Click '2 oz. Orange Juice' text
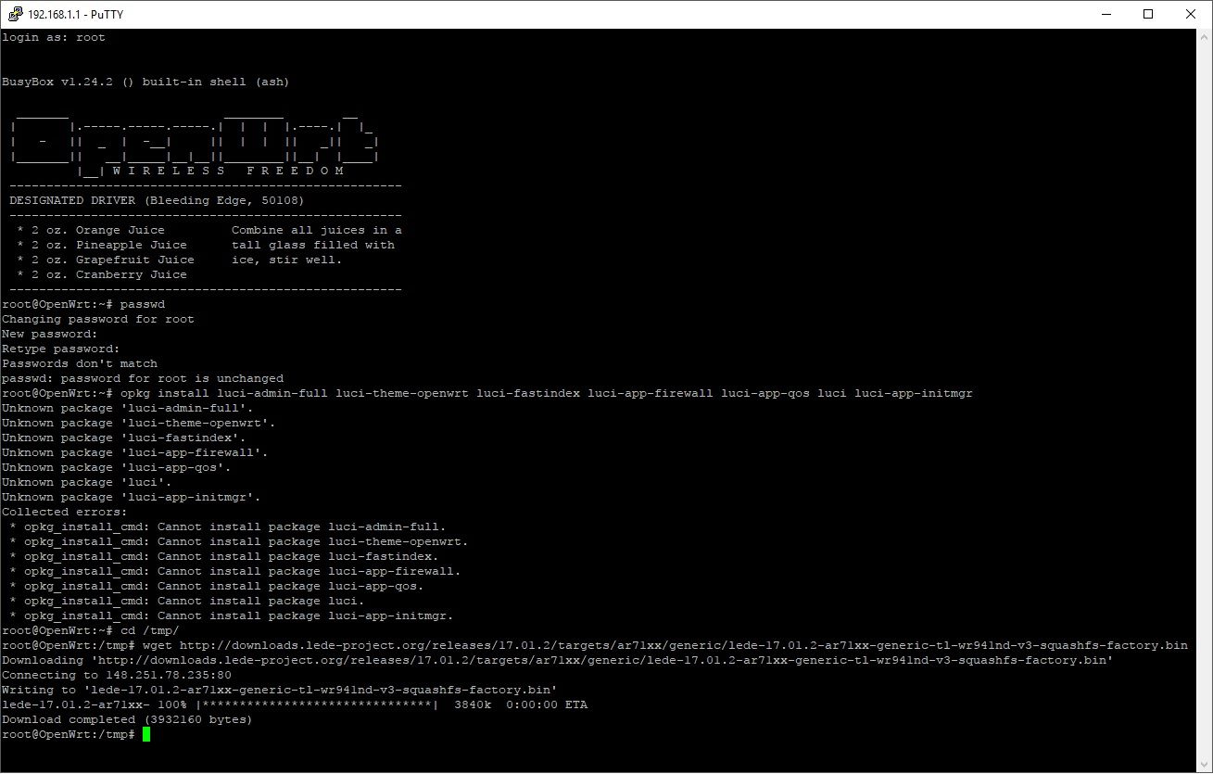The width and height of the screenshot is (1213, 774). 98,231
